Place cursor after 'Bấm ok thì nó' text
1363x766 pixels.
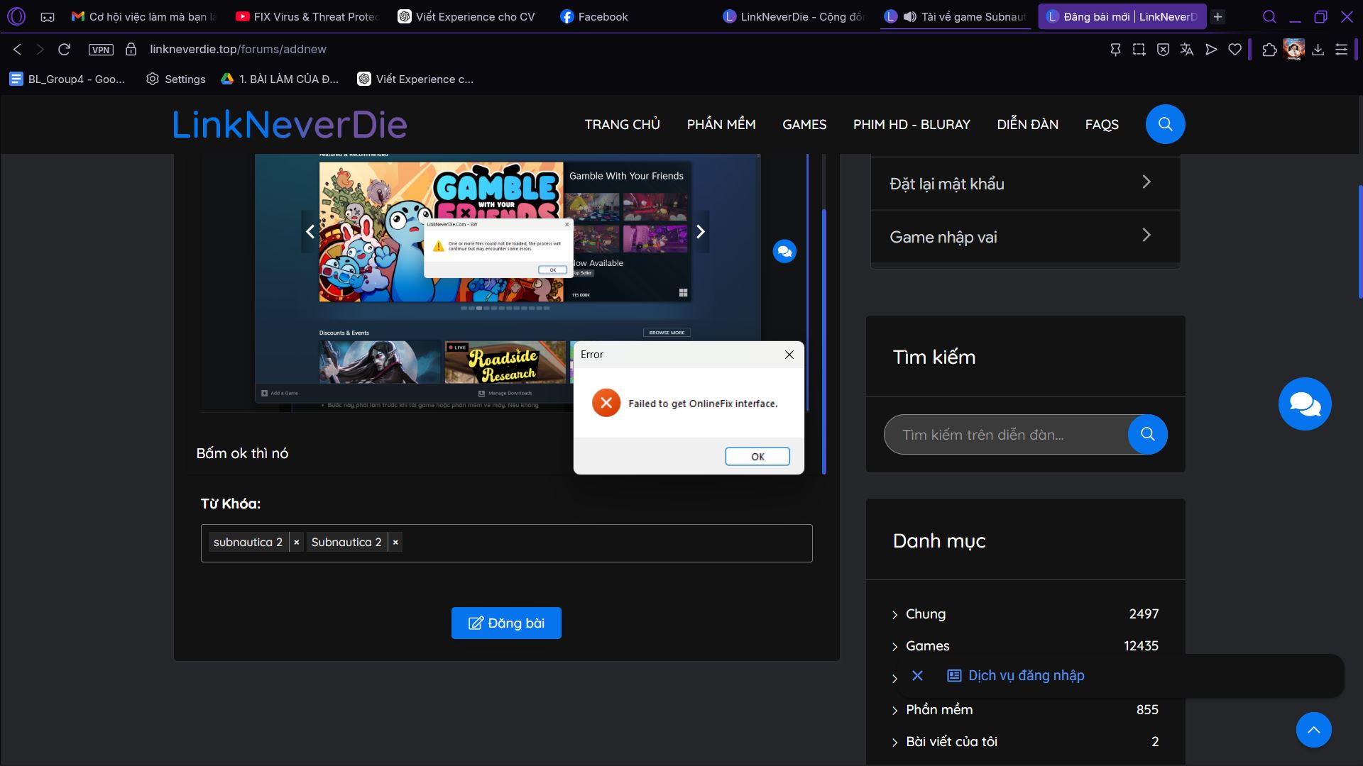[289, 453]
